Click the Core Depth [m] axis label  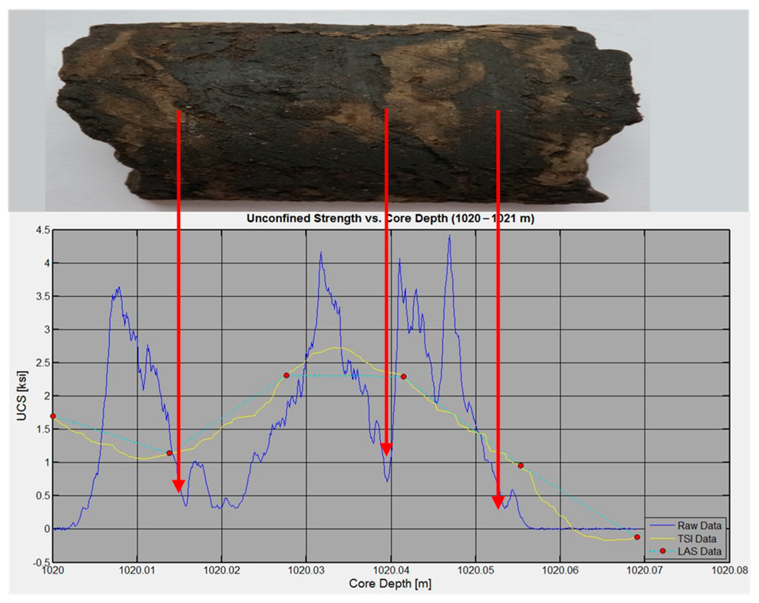coord(390,584)
